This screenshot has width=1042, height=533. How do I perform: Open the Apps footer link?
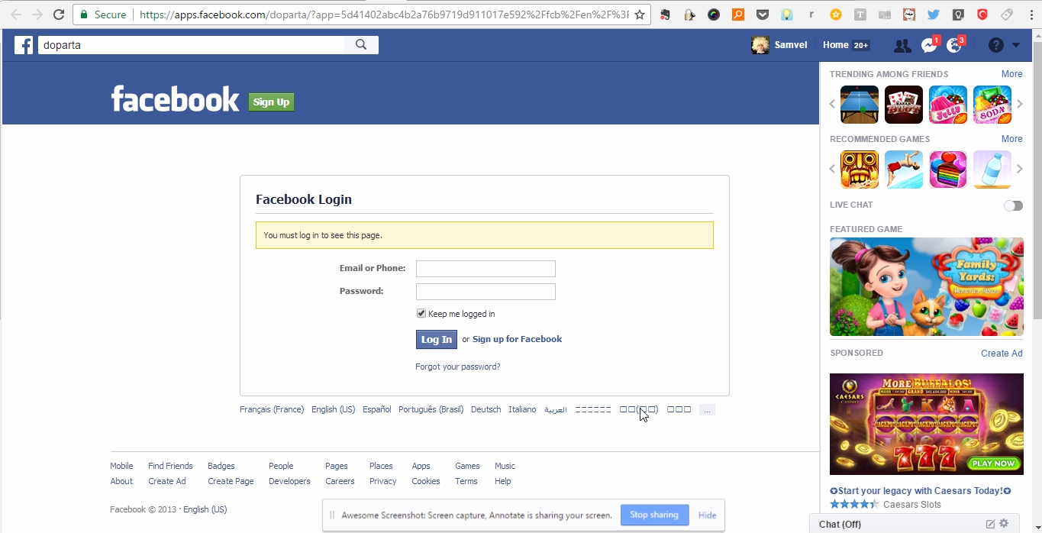(x=421, y=466)
